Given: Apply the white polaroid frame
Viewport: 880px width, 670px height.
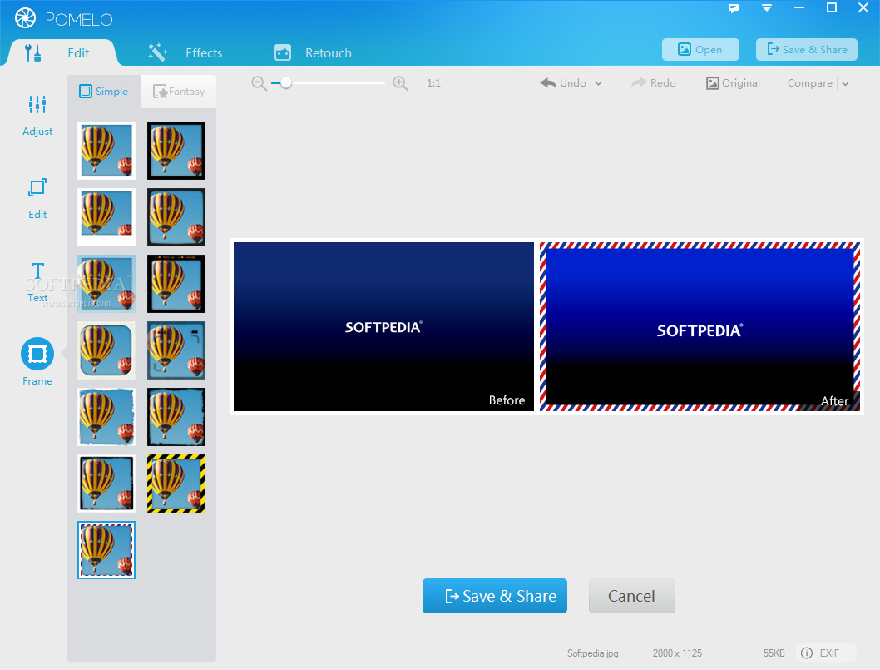Looking at the screenshot, I should coord(106,217).
